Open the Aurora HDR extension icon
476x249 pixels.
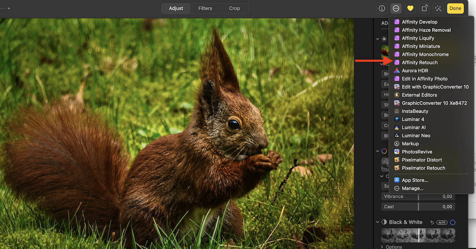397,71
